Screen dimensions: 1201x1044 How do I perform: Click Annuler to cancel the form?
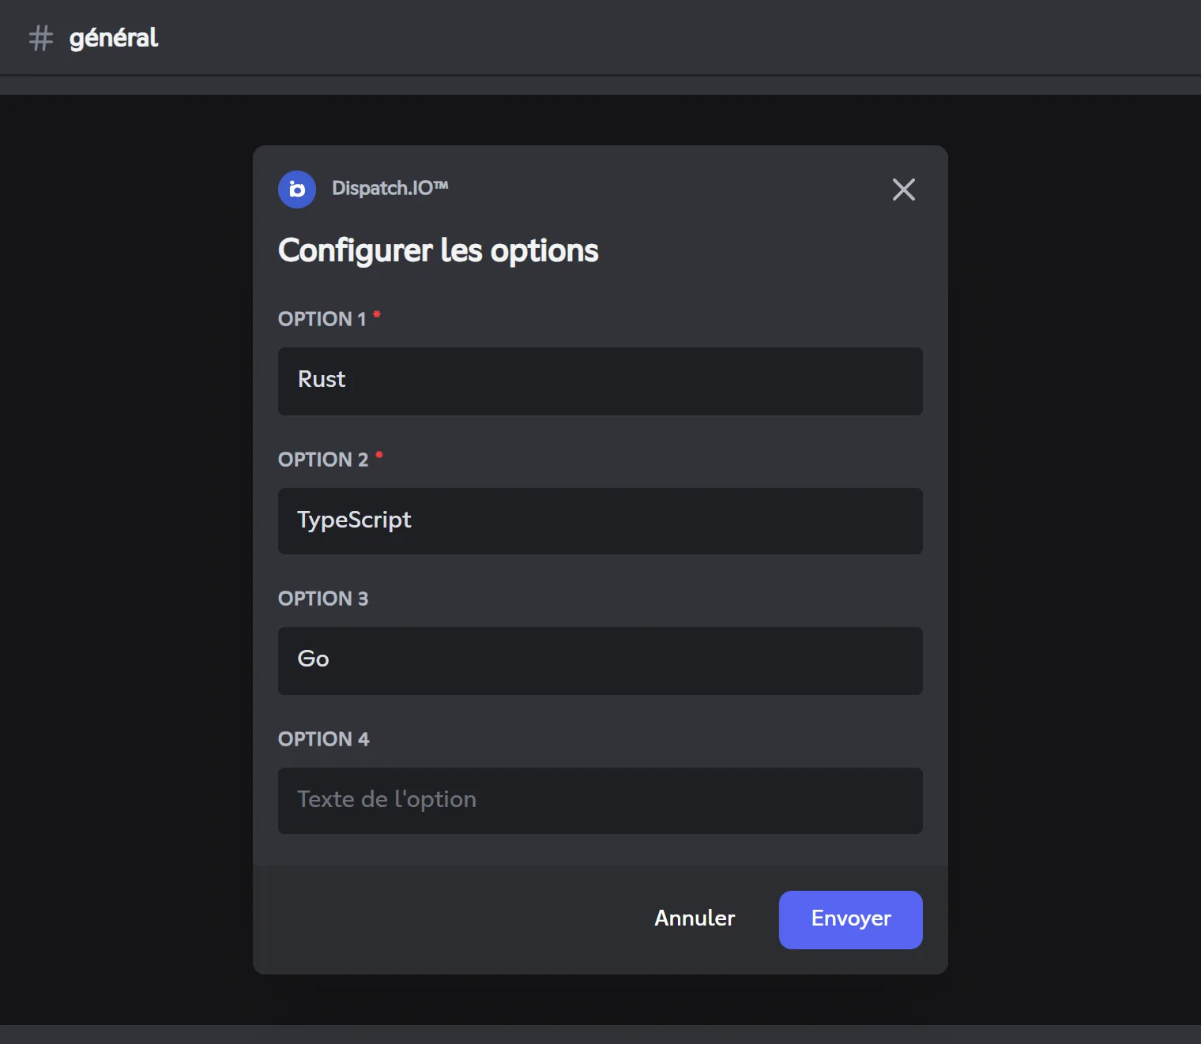pos(695,918)
